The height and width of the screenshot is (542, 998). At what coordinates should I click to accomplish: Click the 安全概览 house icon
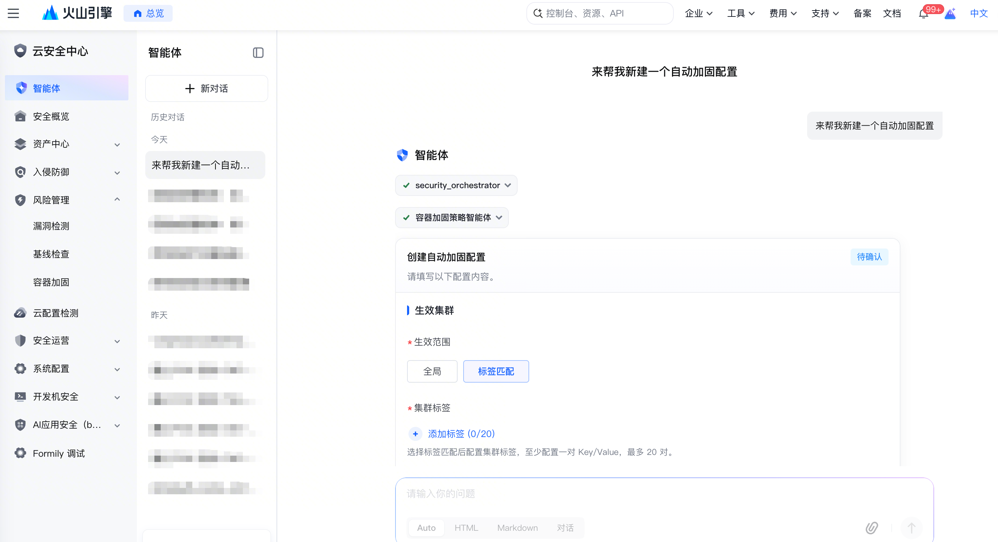[x=20, y=116]
